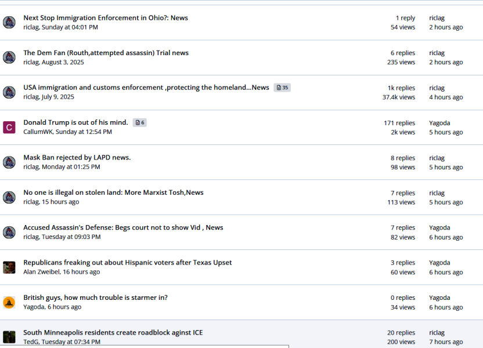Open 'South Minneapolis residents create roadblock' thread
Image resolution: width=483 pixels, height=348 pixels.
pos(113,333)
